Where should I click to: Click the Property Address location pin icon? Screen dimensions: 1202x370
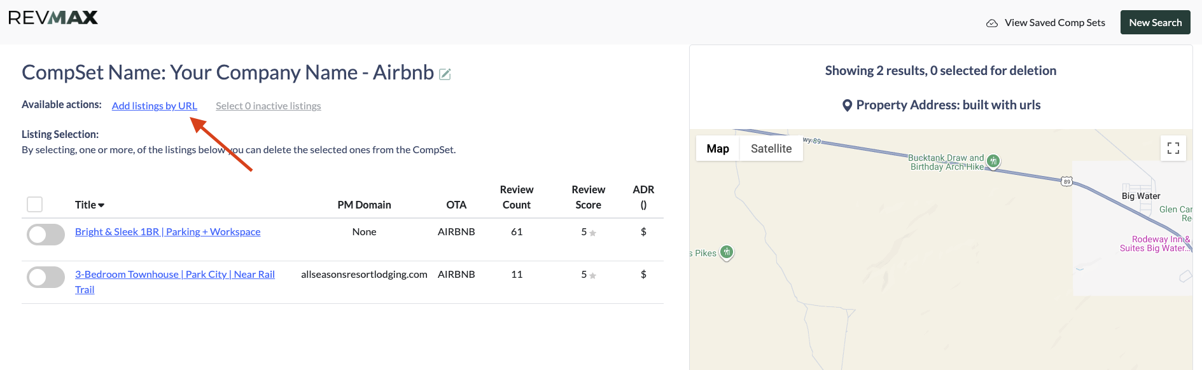click(847, 106)
